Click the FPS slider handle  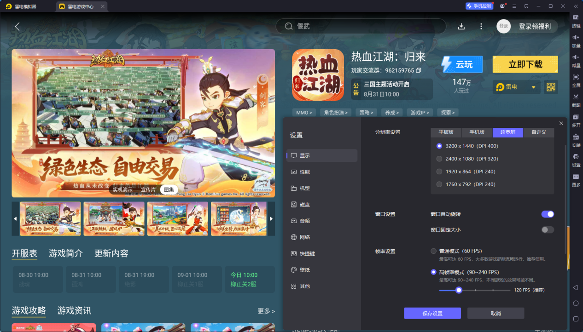point(459,290)
